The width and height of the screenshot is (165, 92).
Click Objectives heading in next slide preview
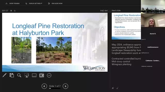pyautogui.click(x=119, y=27)
